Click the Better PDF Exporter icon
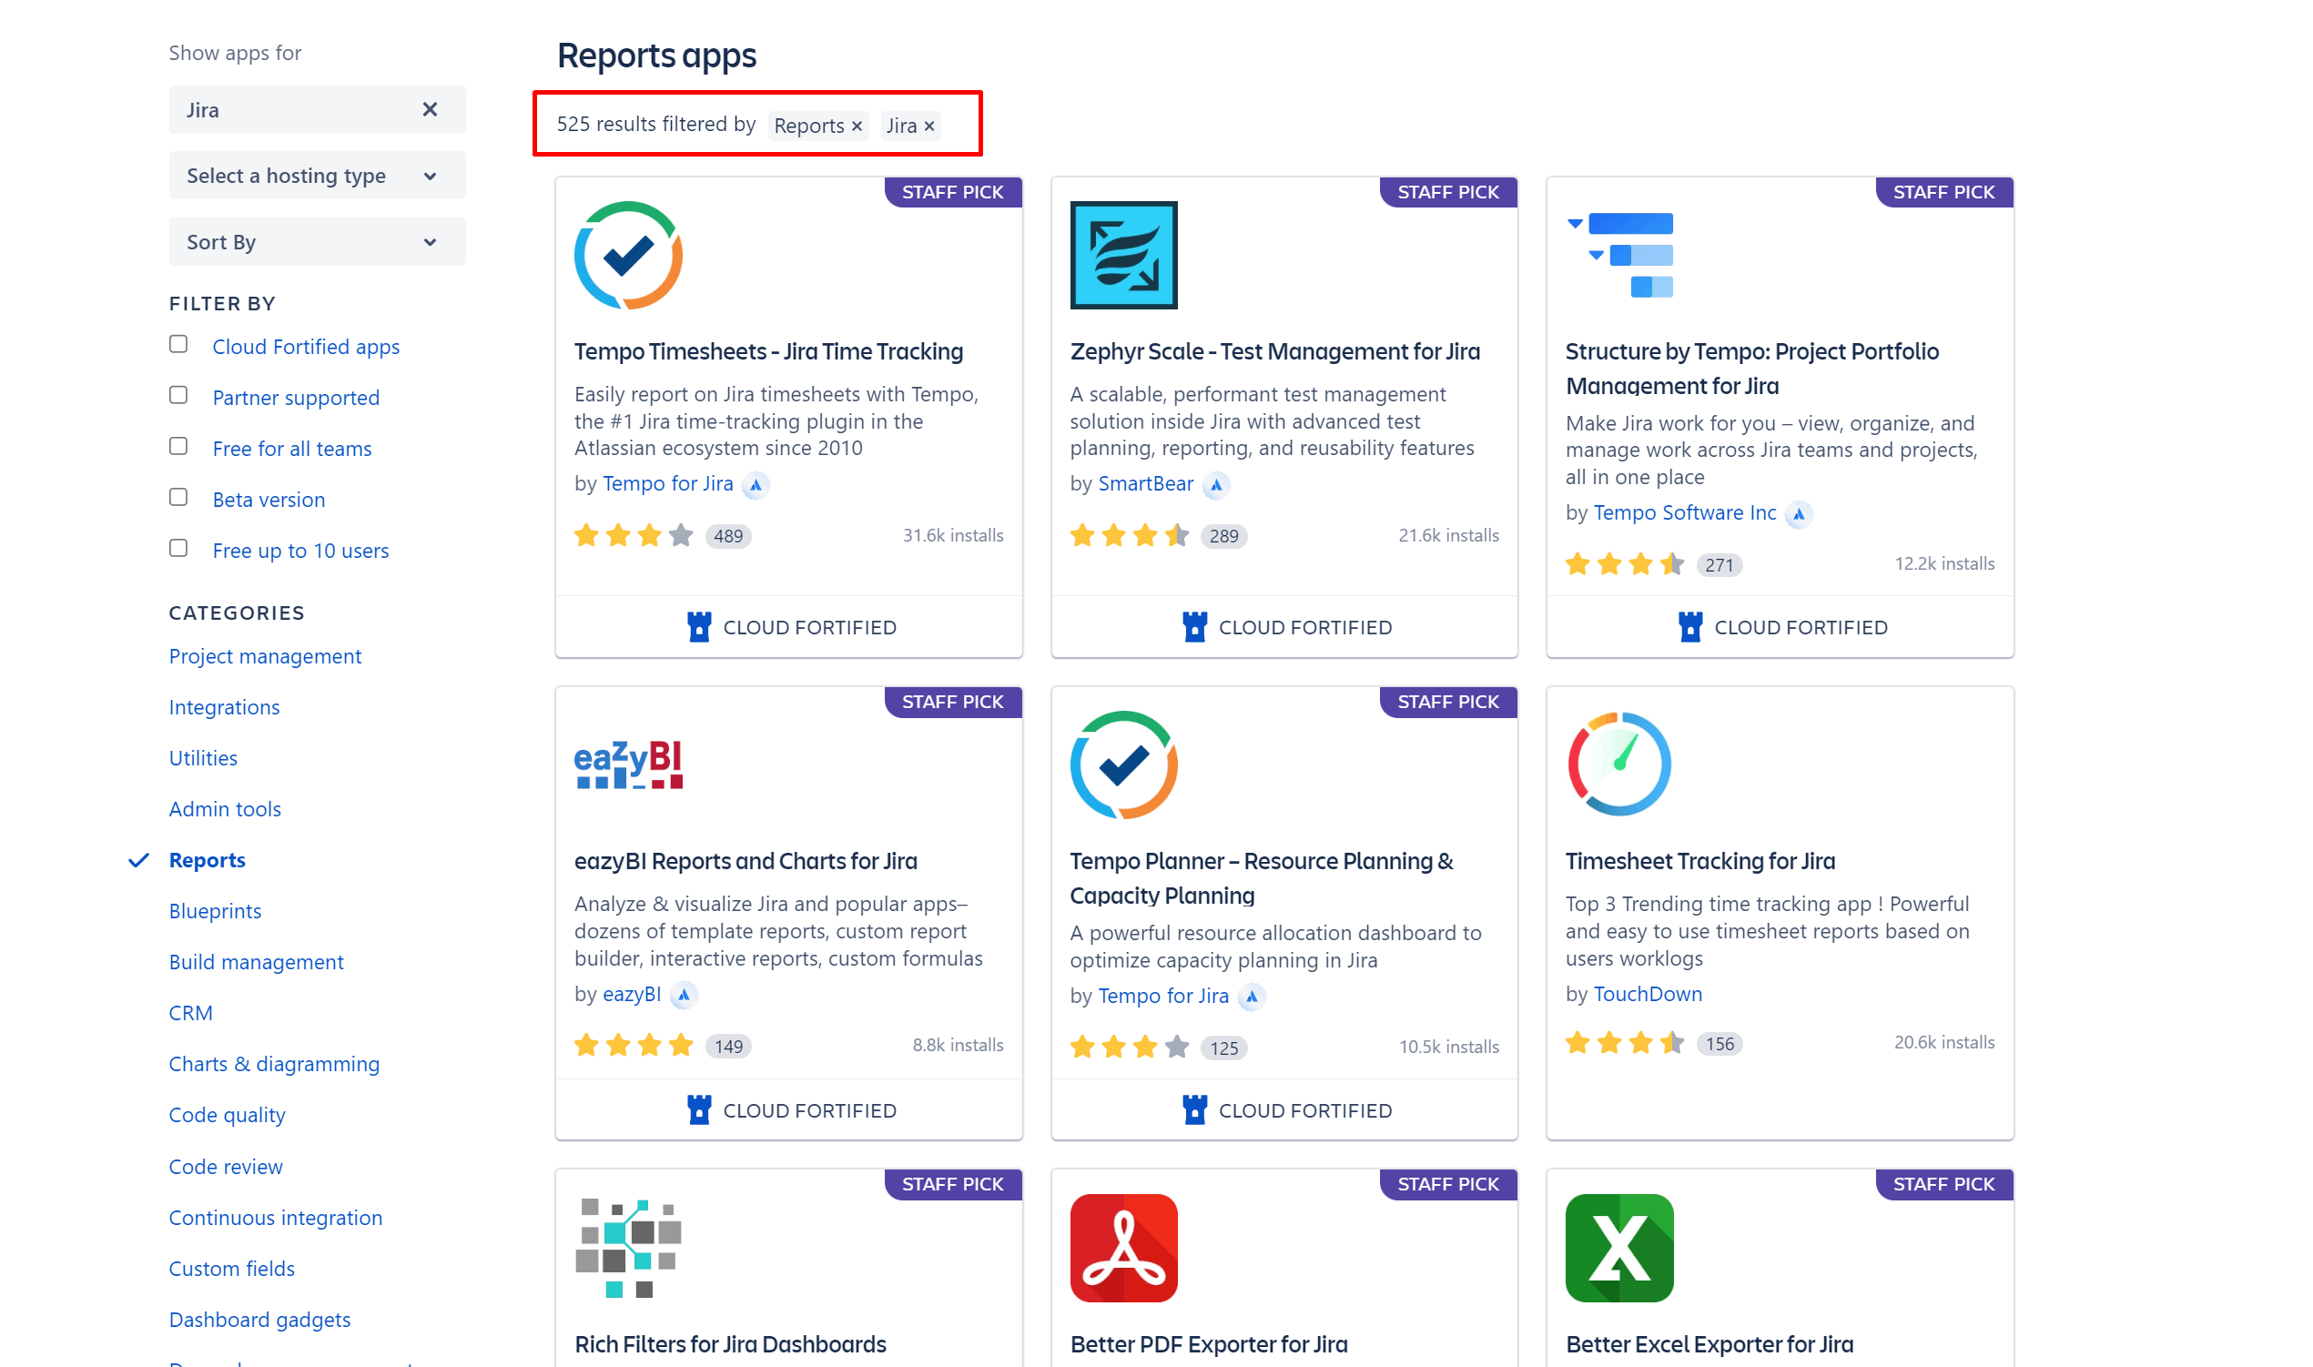Screen dimensions: 2313x1367 [x=1124, y=1247]
